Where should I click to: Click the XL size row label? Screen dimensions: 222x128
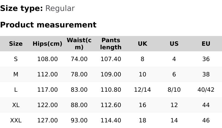tap(16, 105)
